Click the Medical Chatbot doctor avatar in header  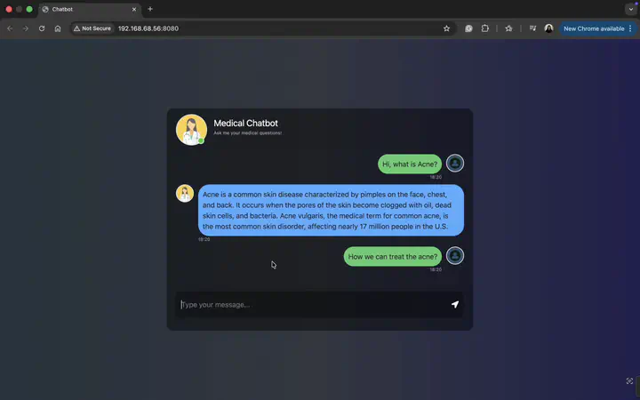(x=191, y=130)
